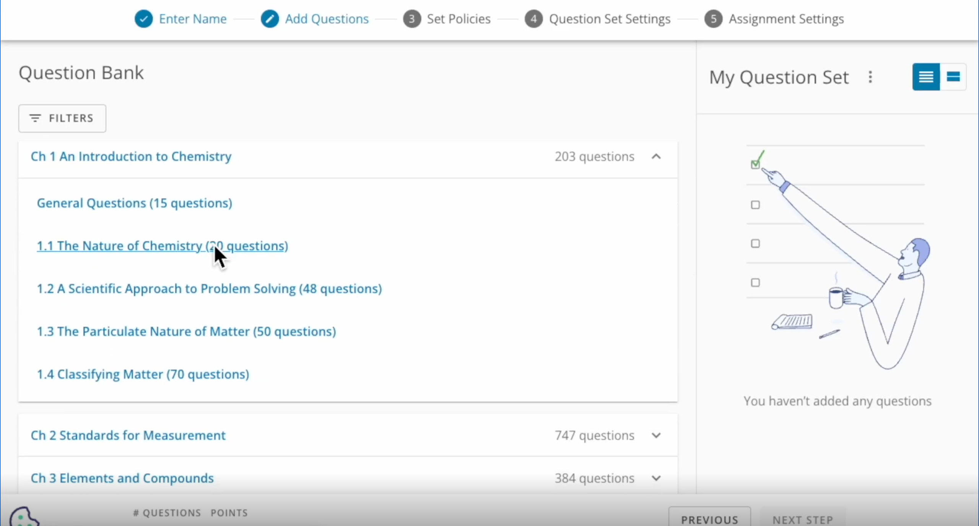The image size is (979, 526).
Task: Click "You haven't added any questions" message
Action: pyautogui.click(x=838, y=401)
